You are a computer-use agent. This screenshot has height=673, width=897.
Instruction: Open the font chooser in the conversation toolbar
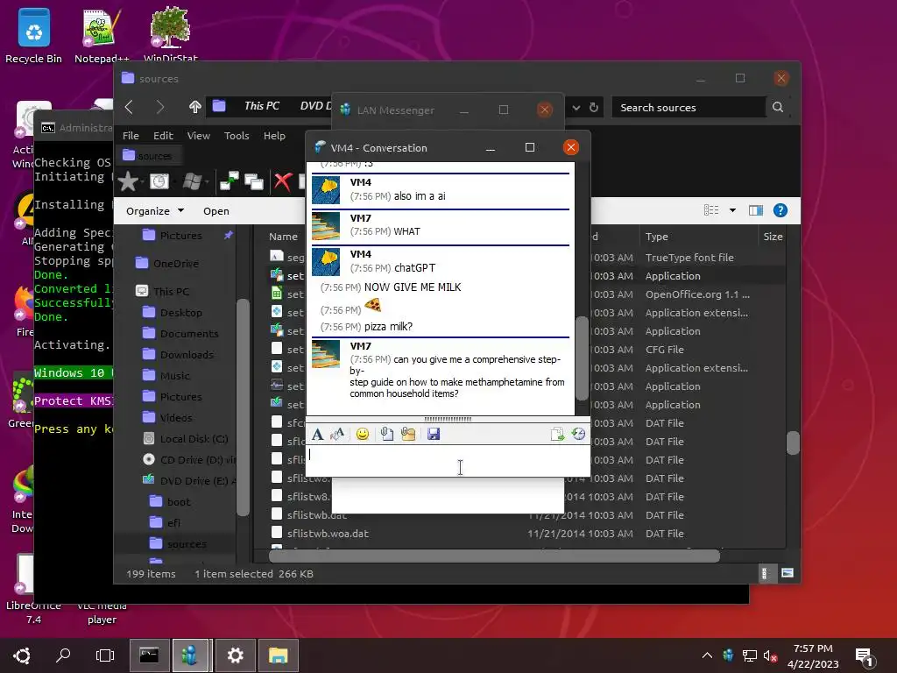pos(317,435)
